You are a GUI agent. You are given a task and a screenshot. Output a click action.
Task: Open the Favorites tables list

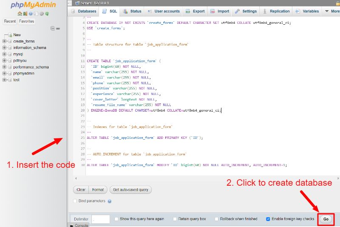[26, 21]
